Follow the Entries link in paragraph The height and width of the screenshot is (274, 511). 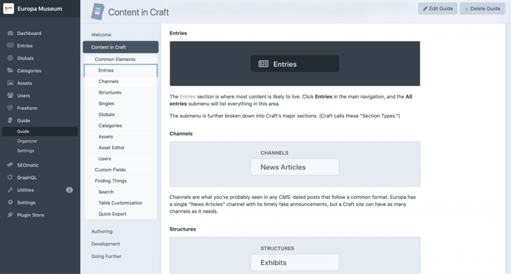click(188, 97)
